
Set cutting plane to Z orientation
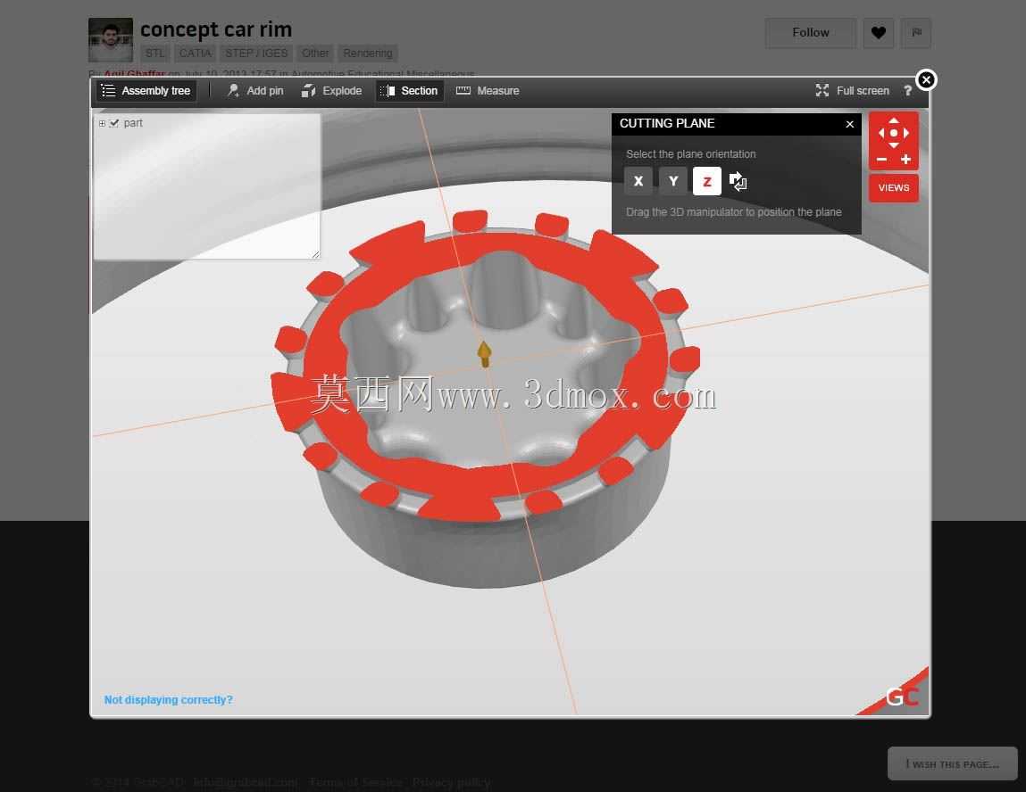[x=706, y=182]
